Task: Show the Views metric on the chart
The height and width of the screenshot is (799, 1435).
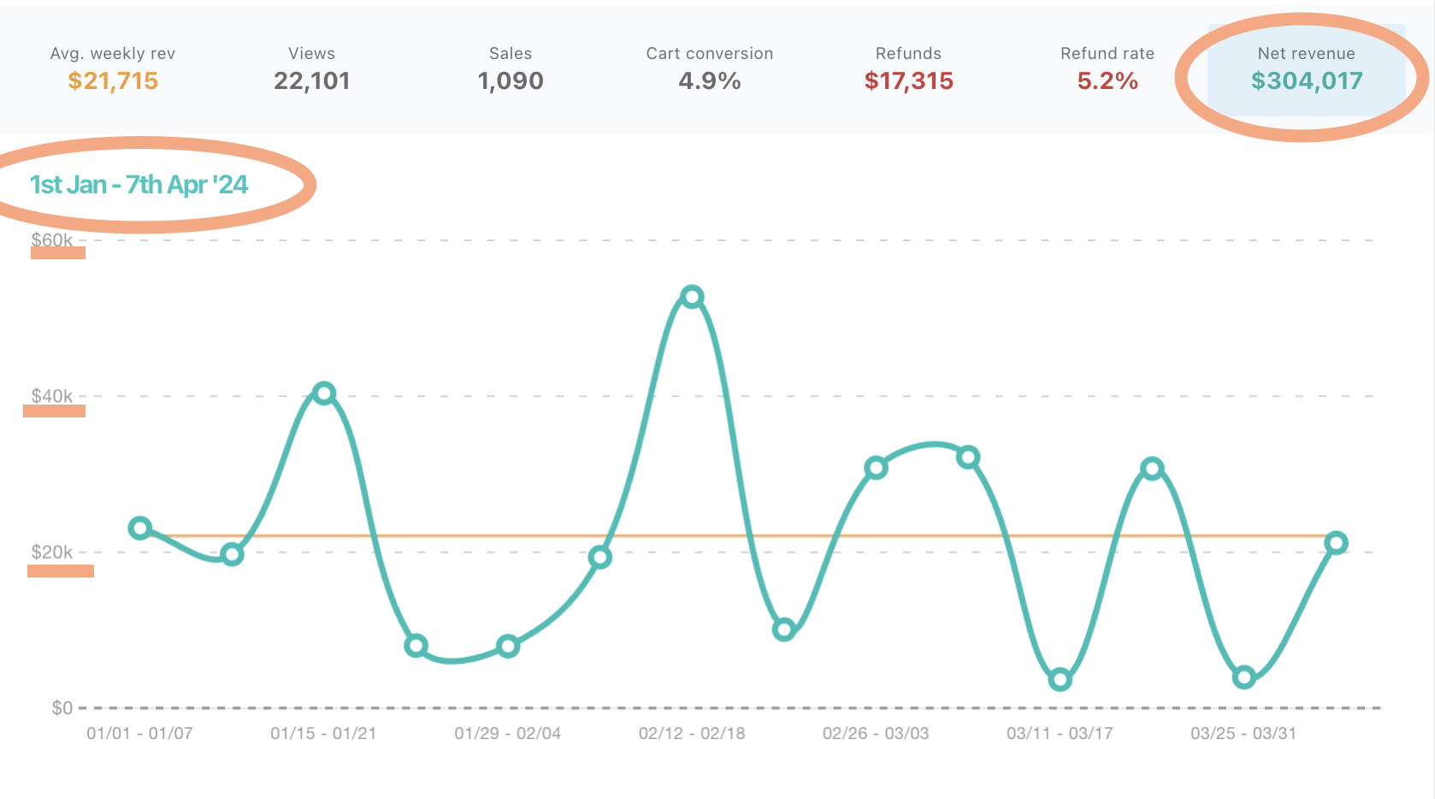Action: coord(312,70)
